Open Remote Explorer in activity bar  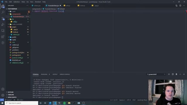pyautogui.click(x=3, y=30)
